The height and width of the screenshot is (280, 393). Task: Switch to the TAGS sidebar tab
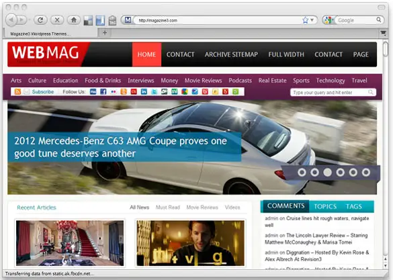[353, 206]
